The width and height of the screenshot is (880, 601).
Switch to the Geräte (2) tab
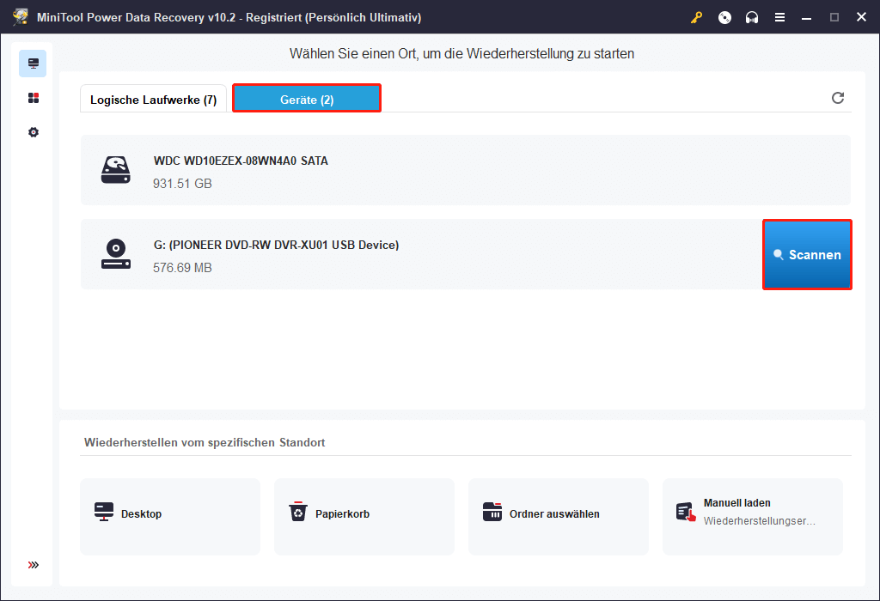(307, 99)
